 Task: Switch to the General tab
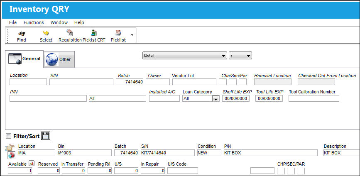click(24, 59)
